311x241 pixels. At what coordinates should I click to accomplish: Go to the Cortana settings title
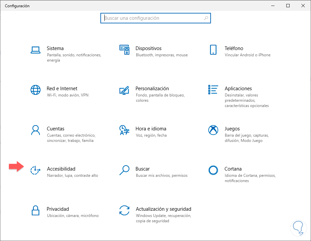pyautogui.click(x=233, y=169)
